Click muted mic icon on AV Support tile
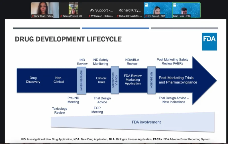The width and height of the screenshot is (228, 144). 90,16
